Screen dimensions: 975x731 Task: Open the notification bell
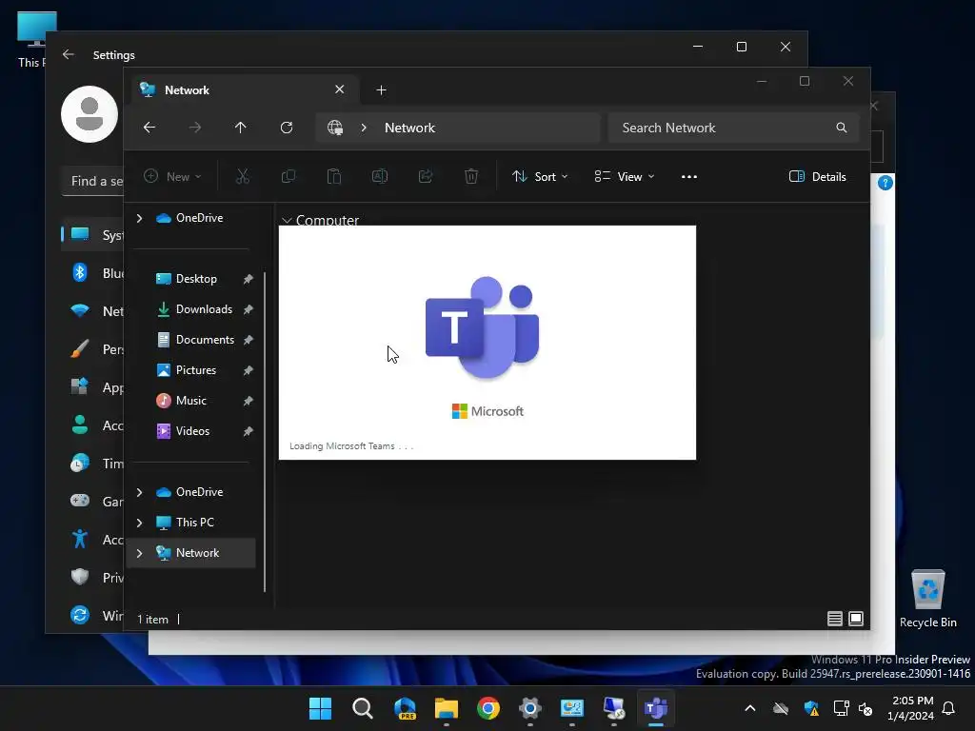pos(948,708)
